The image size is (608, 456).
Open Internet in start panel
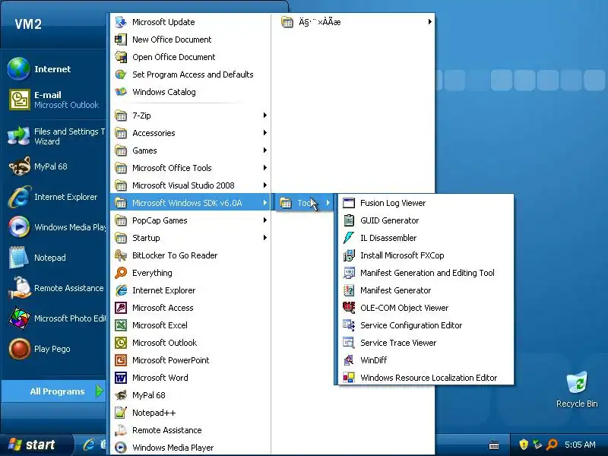coord(53,69)
